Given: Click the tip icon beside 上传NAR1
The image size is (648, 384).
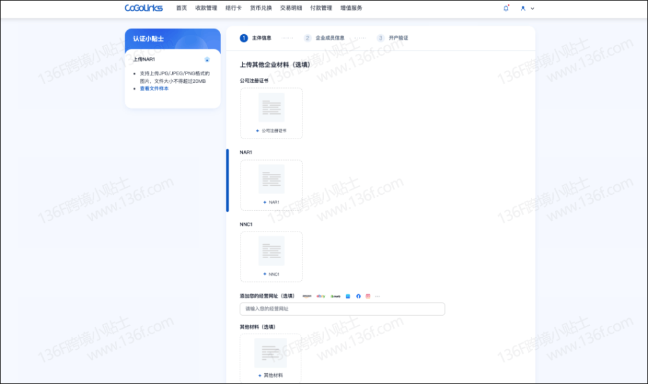Looking at the screenshot, I should (x=207, y=59).
